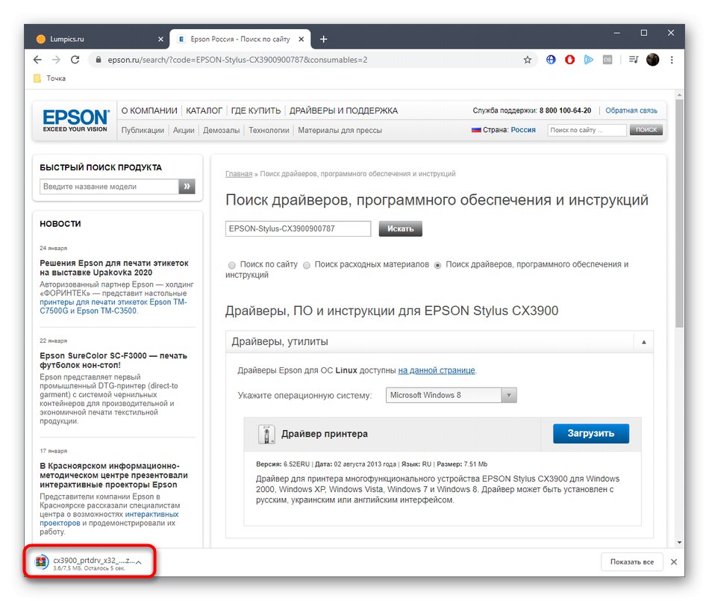Switch to the Lumpics.ru browser tab
This screenshot has width=709, height=601.
click(x=82, y=38)
